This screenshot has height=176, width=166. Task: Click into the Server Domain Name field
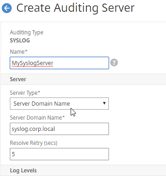point(59,129)
